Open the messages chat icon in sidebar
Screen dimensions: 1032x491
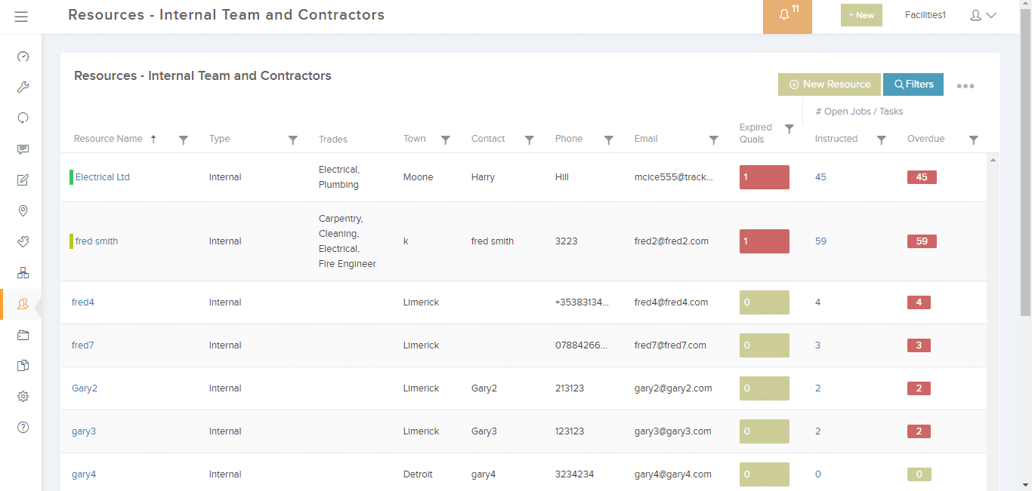pos(23,149)
